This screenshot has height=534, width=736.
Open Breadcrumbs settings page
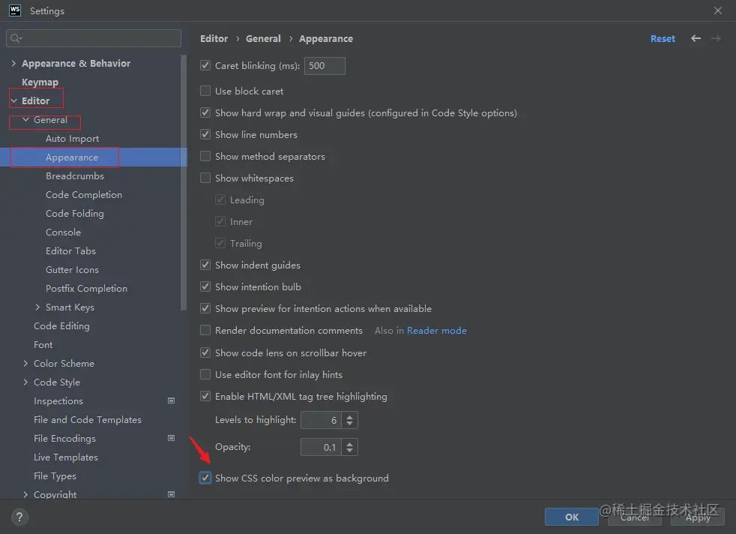coord(75,176)
